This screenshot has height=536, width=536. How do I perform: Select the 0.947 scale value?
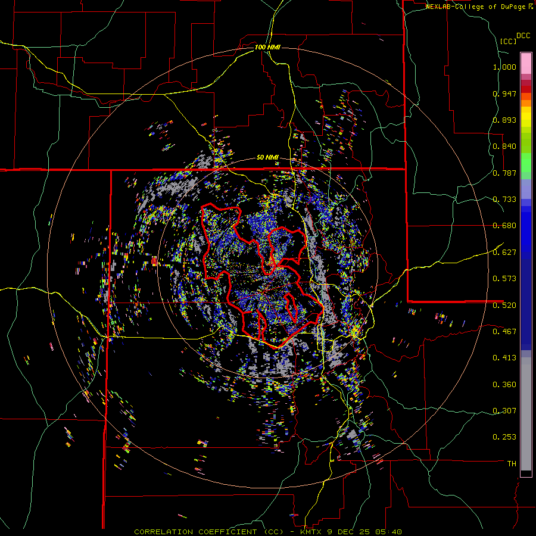[504, 94]
